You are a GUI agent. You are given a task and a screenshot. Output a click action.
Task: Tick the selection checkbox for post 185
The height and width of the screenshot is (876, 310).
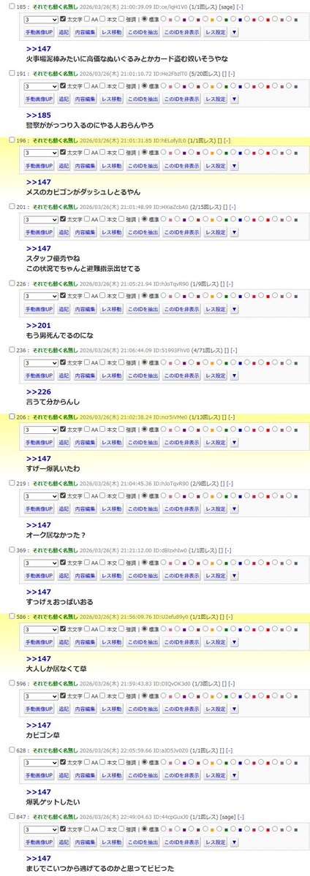click(x=12, y=7)
